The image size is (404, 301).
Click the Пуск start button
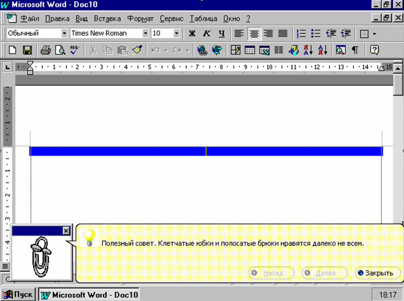click(19, 294)
